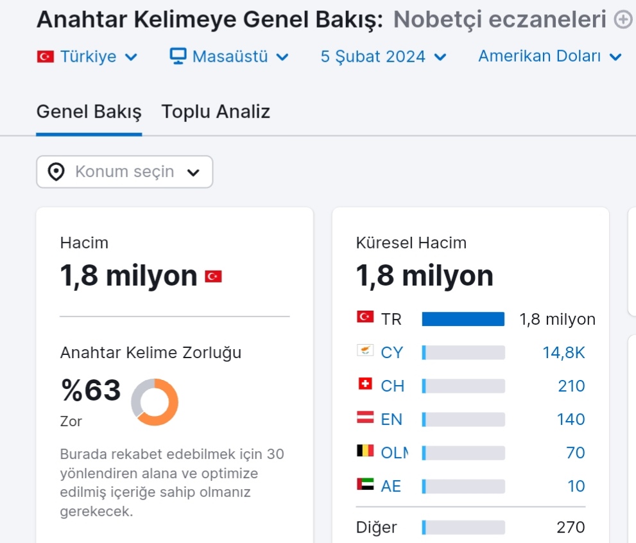Switch to the Toplu Analiz tab
636x543 pixels.
pyautogui.click(x=216, y=112)
